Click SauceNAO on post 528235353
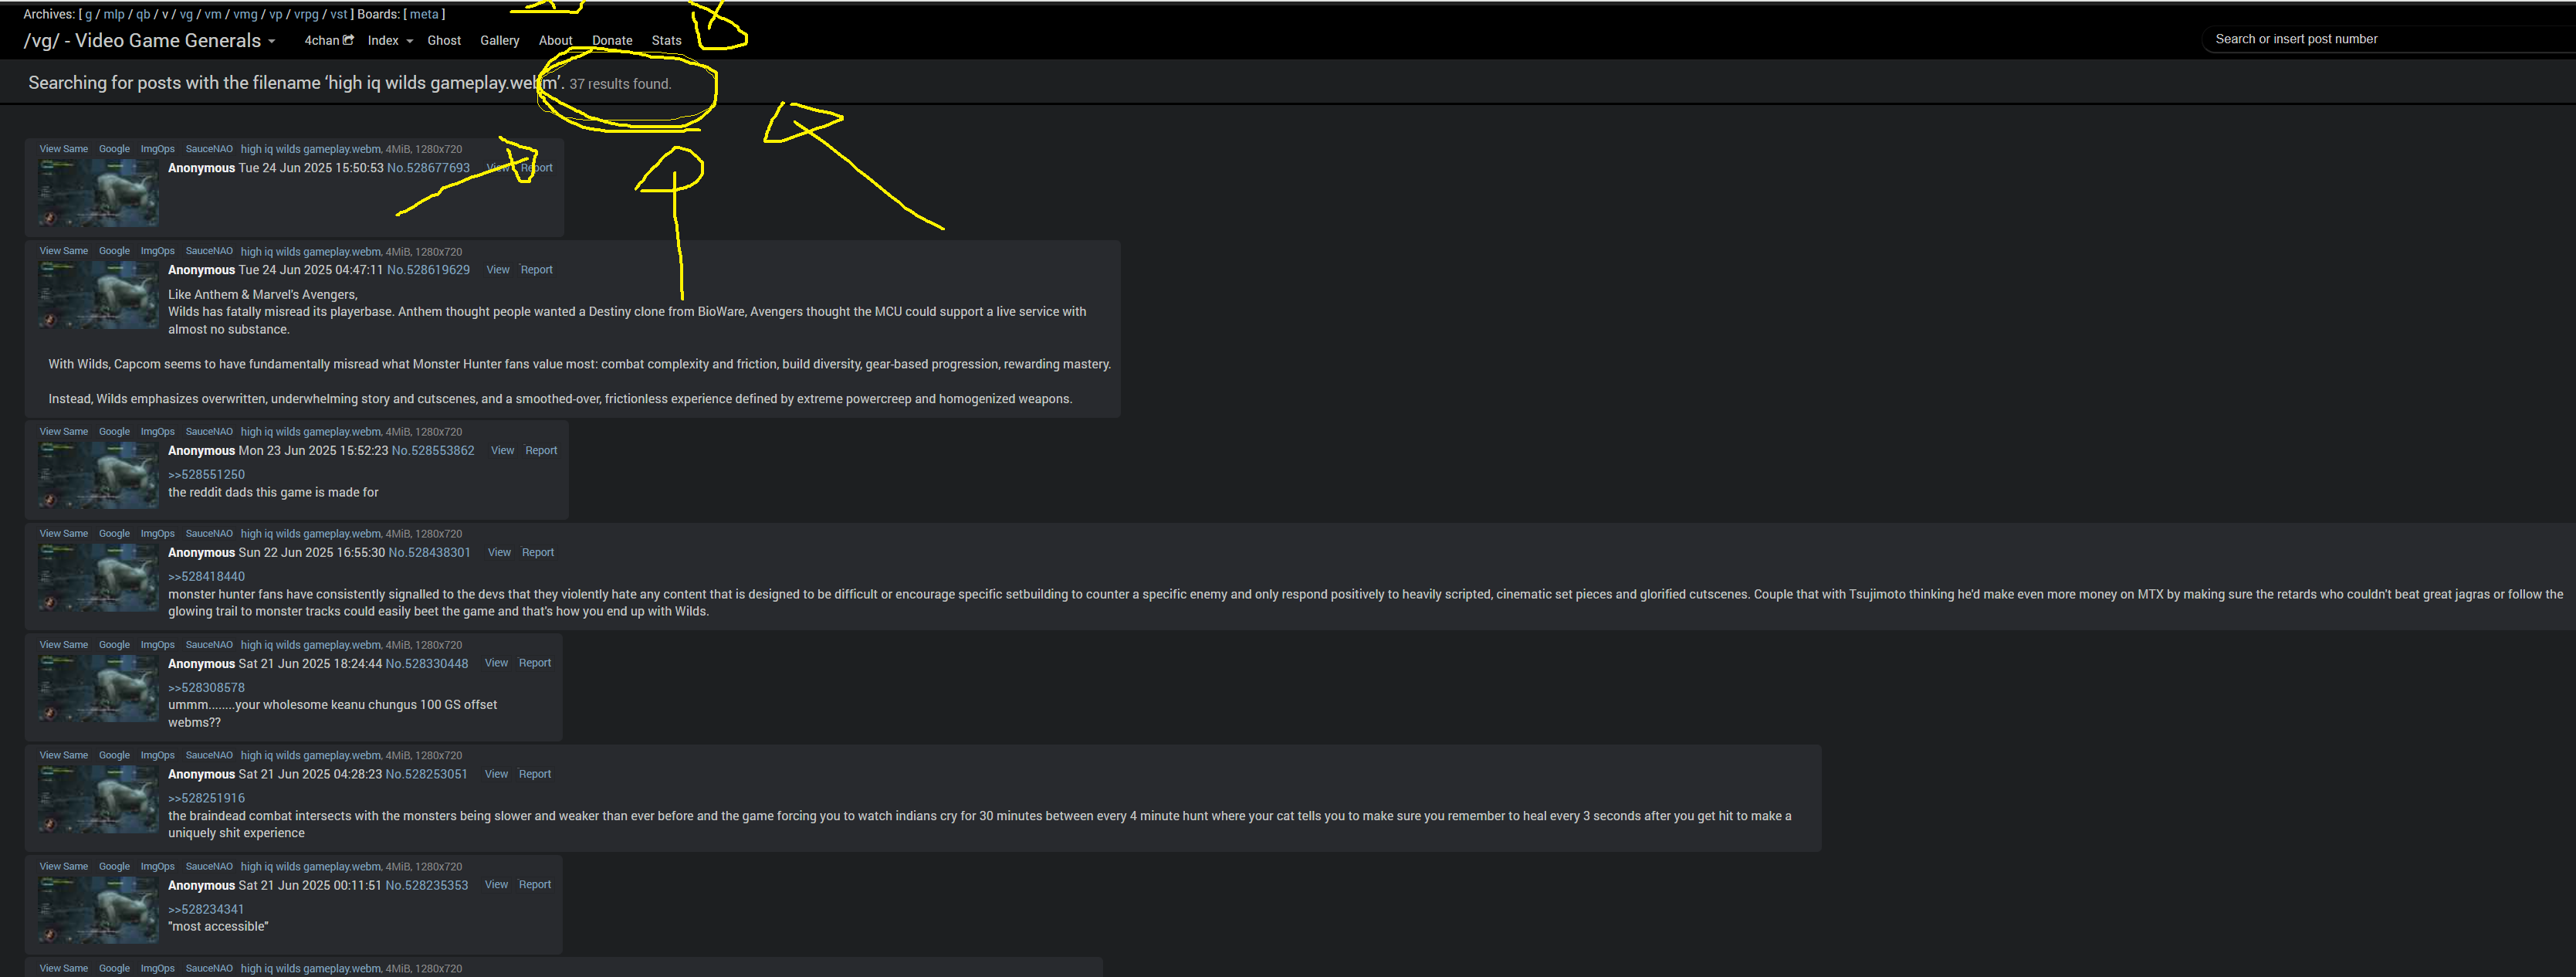Screen dimensions: 2576x977 (x=209, y=867)
